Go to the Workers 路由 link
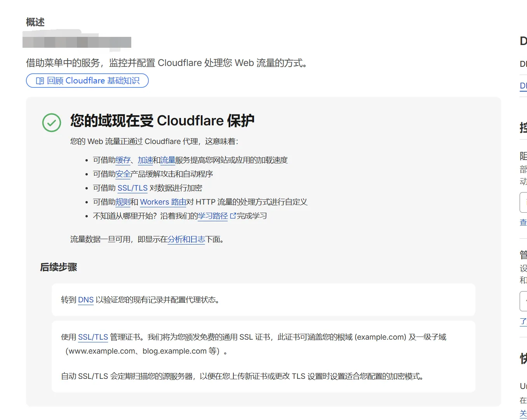The width and height of the screenshot is (527, 420). [x=163, y=202]
